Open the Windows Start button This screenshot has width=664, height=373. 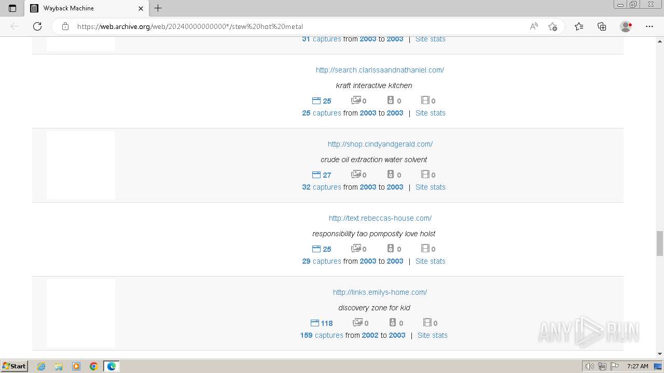(15, 366)
